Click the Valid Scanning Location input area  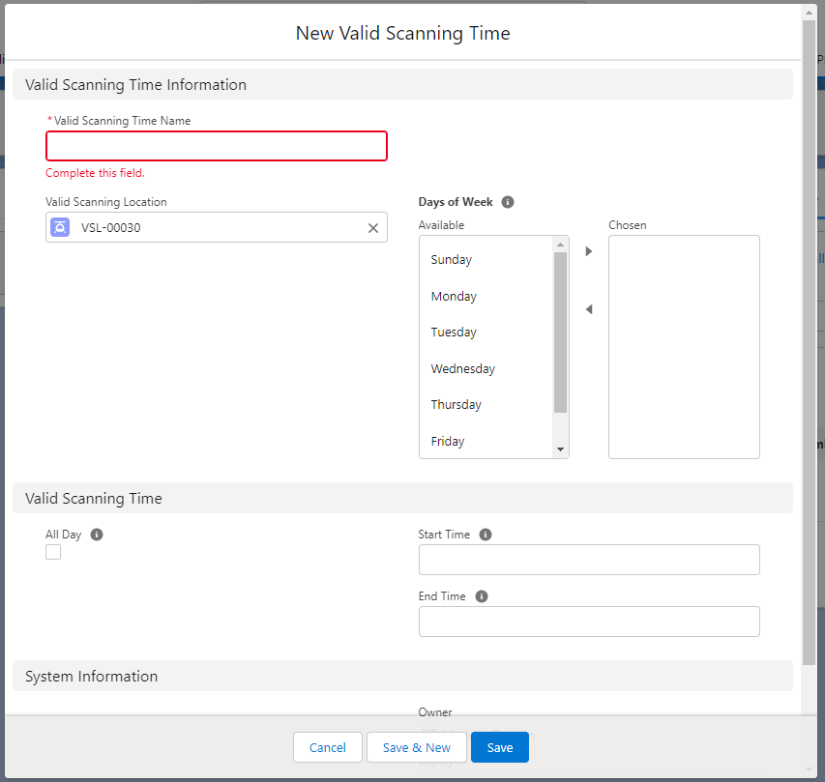213,227
